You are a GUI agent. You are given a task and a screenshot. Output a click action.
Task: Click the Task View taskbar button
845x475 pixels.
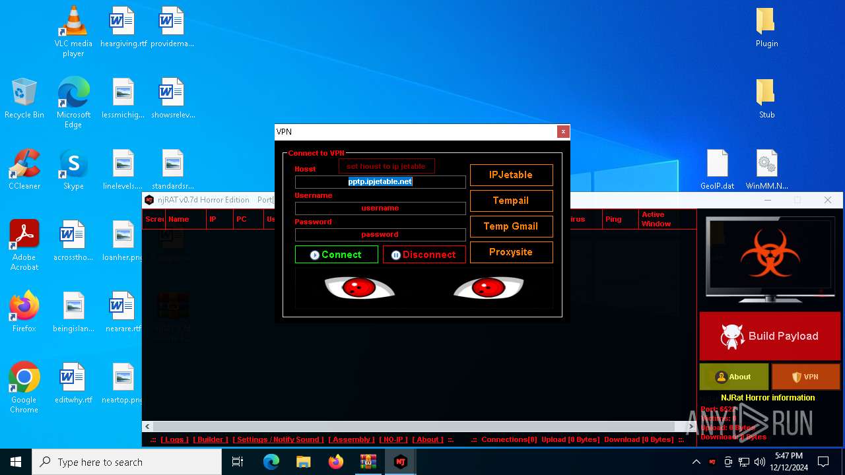(238, 462)
